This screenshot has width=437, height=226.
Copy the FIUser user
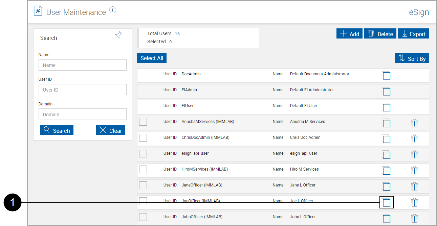386,107
